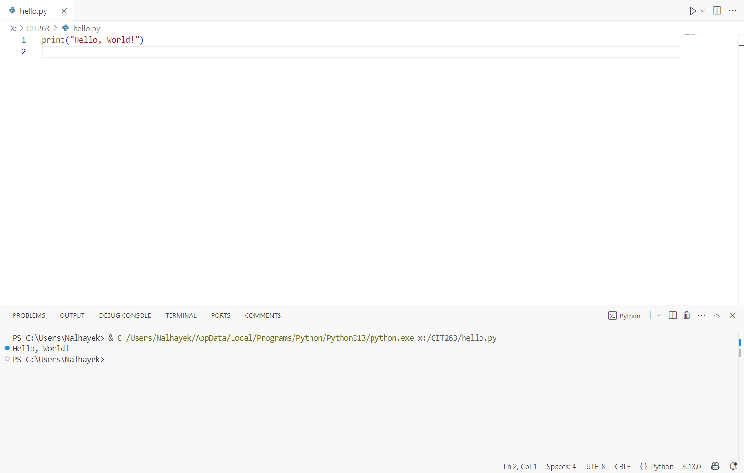Click line number 1 in gutter
The height and width of the screenshot is (473, 744).
coord(24,40)
